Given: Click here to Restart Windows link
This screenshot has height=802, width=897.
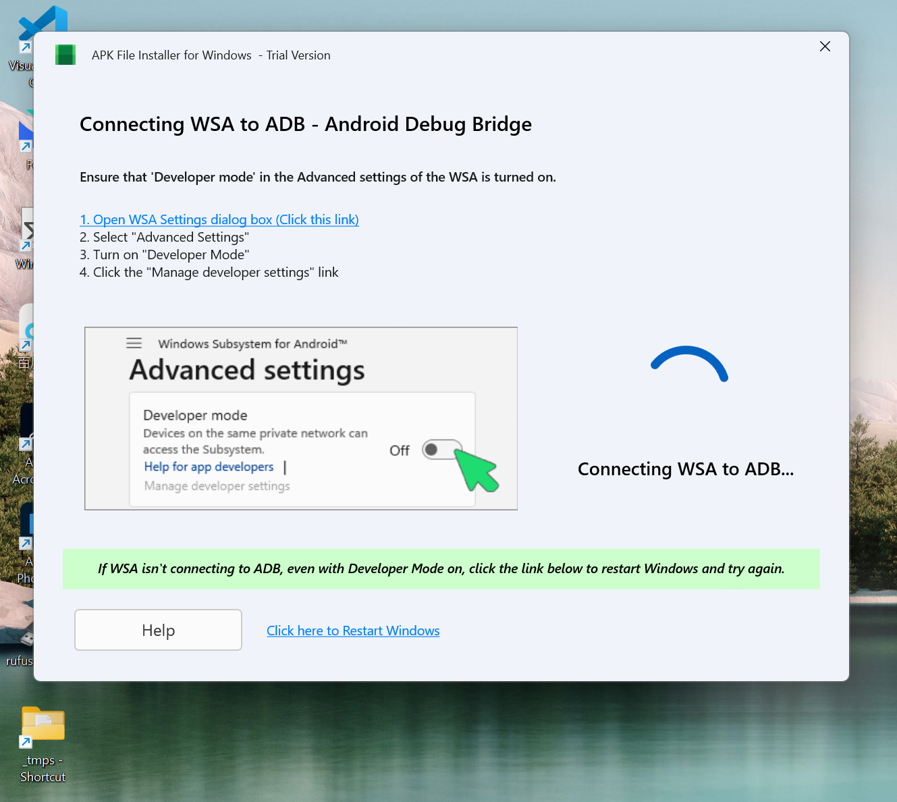Looking at the screenshot, I should pyautogui.click(x=353, y=631).
